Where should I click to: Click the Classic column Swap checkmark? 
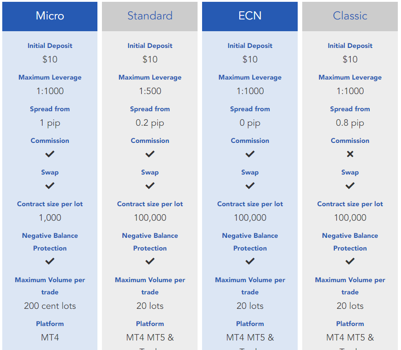point(350,186)
